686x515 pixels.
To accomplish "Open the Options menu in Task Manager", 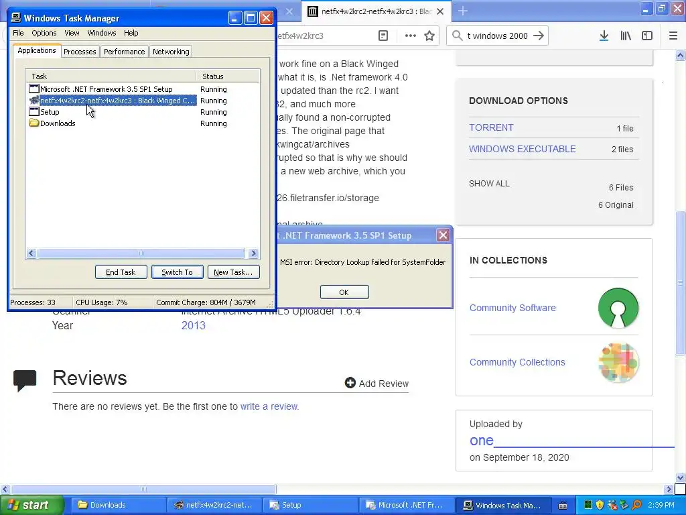I will tap(44, 33).
